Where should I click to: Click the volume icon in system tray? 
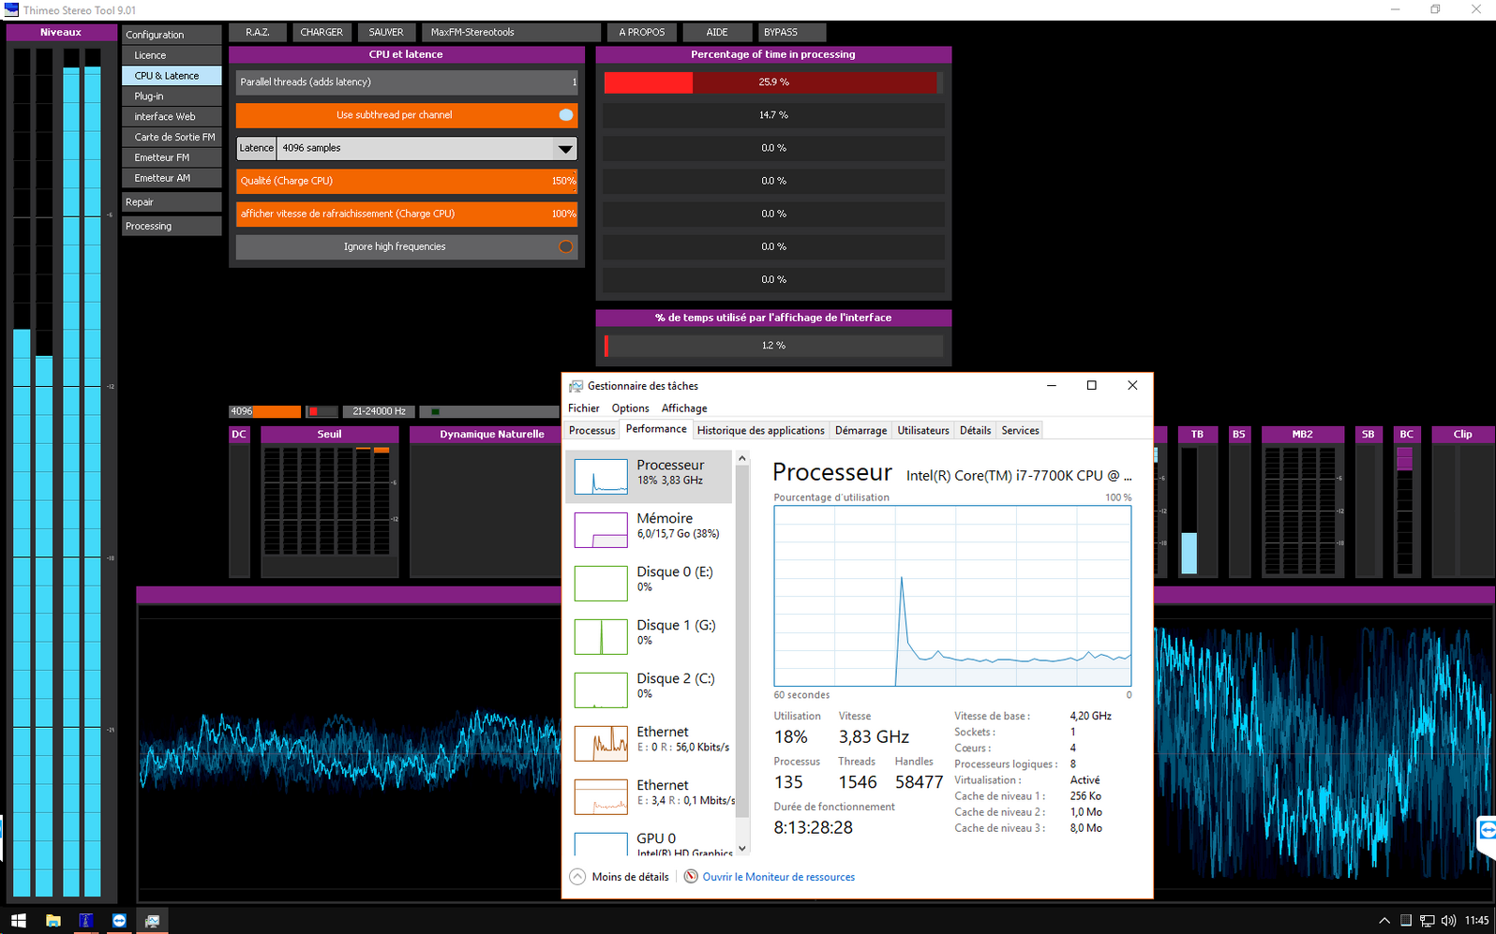pos(1448,920)
